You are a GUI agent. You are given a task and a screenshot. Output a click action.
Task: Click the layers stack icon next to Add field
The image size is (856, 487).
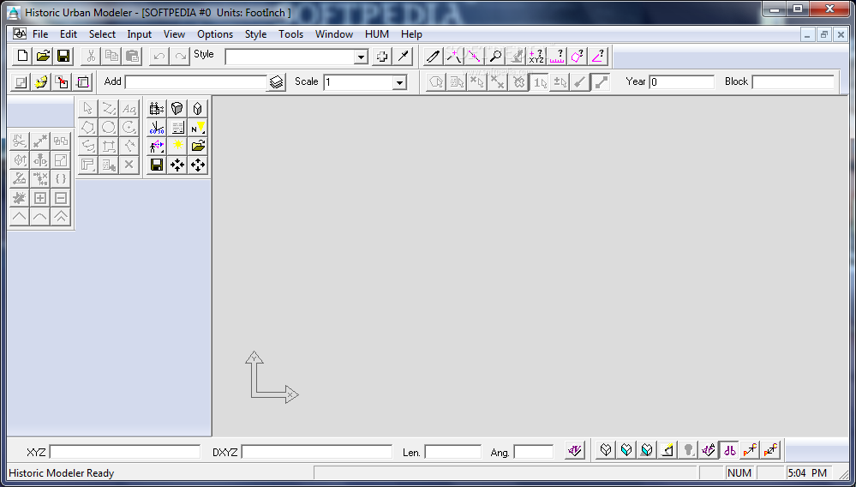click(x=277, y=82)
